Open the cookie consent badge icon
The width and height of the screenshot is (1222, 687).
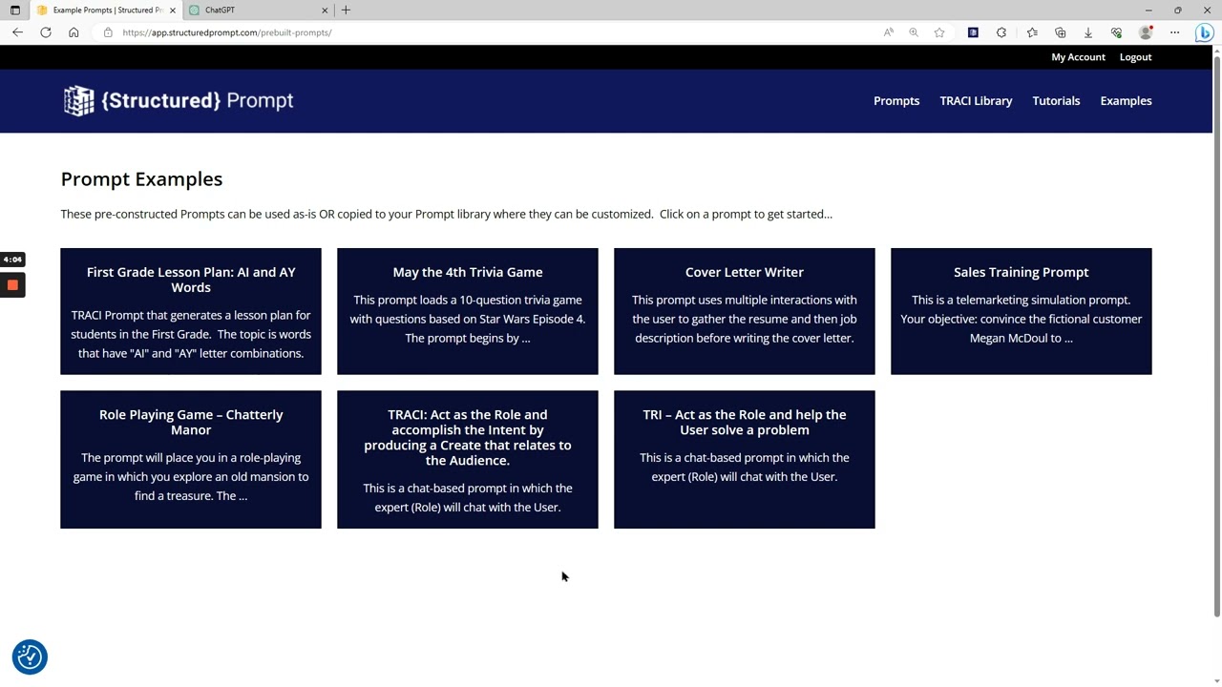pos(30,656)
